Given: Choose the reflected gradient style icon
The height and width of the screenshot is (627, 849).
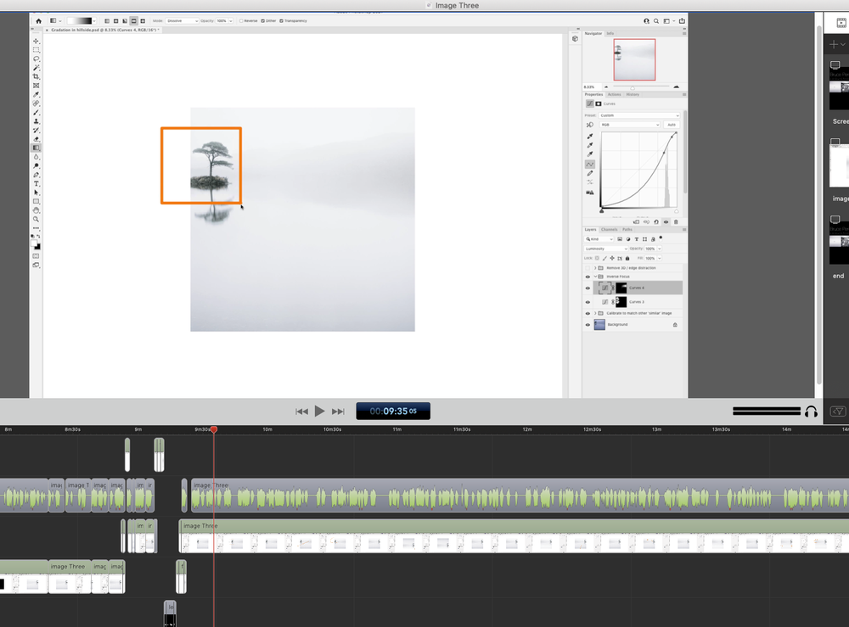Looking at the screenshot, I should click(134, 21).
